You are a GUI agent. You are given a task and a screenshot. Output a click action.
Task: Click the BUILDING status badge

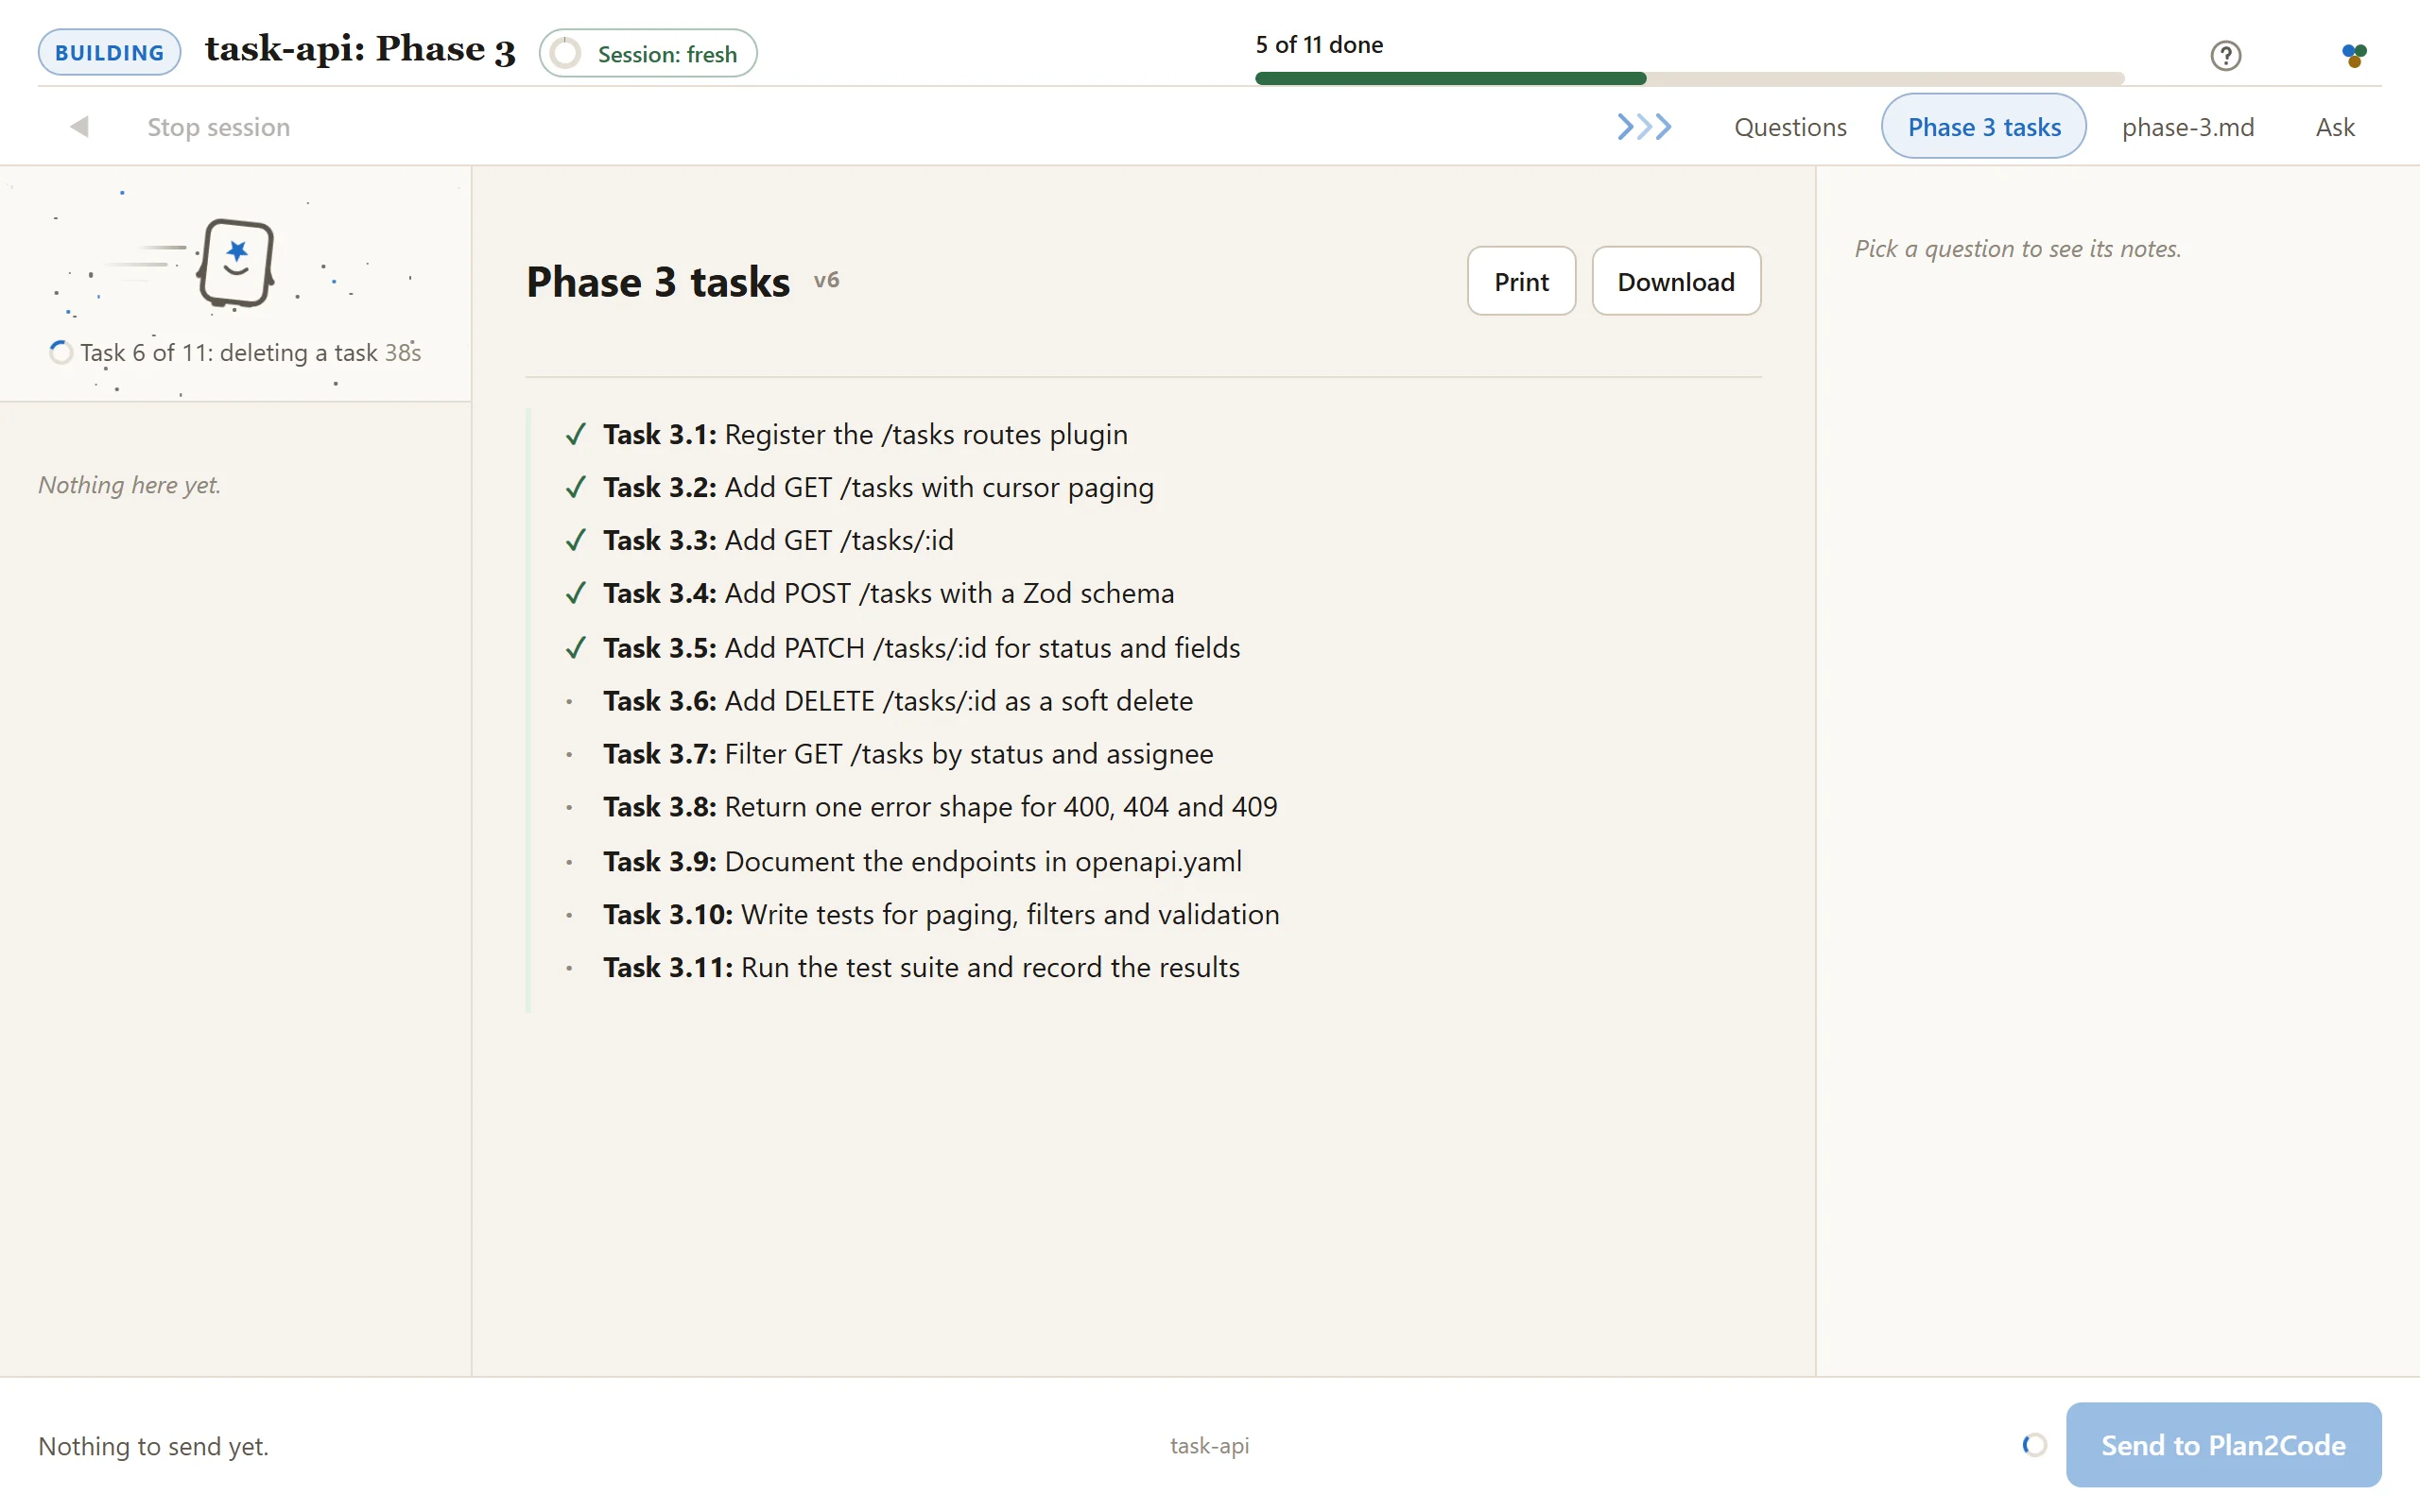(110, 52)
